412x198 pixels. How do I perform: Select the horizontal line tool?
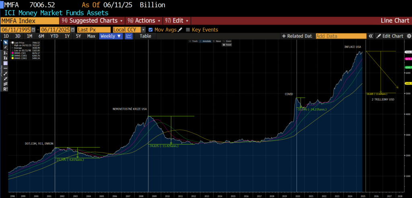coord(6,68)
